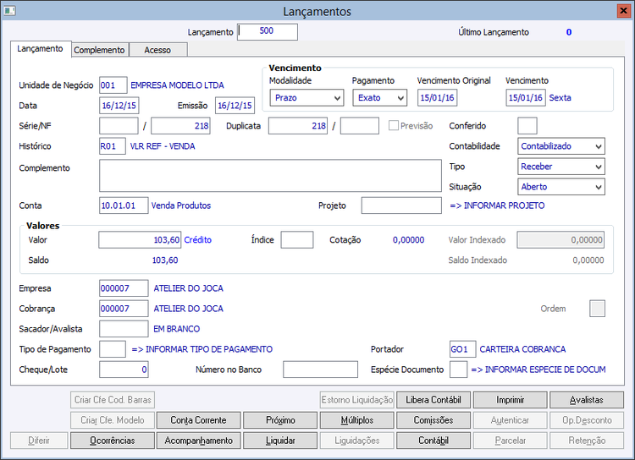Check the Conferido box
635x460 pixels.
click(527, 126)
